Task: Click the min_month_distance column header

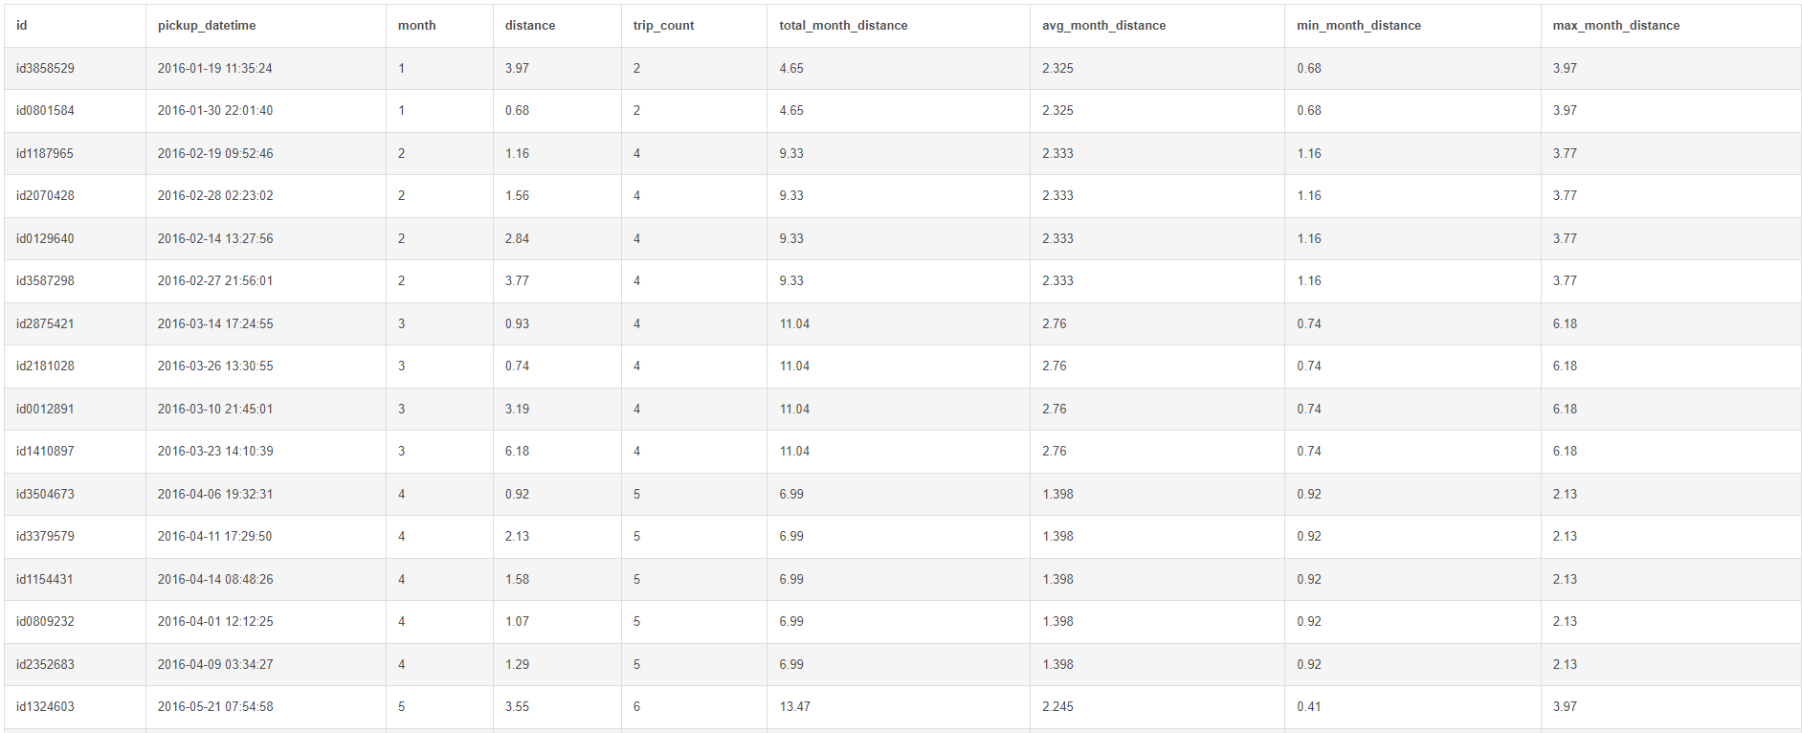Action: 1358,26
